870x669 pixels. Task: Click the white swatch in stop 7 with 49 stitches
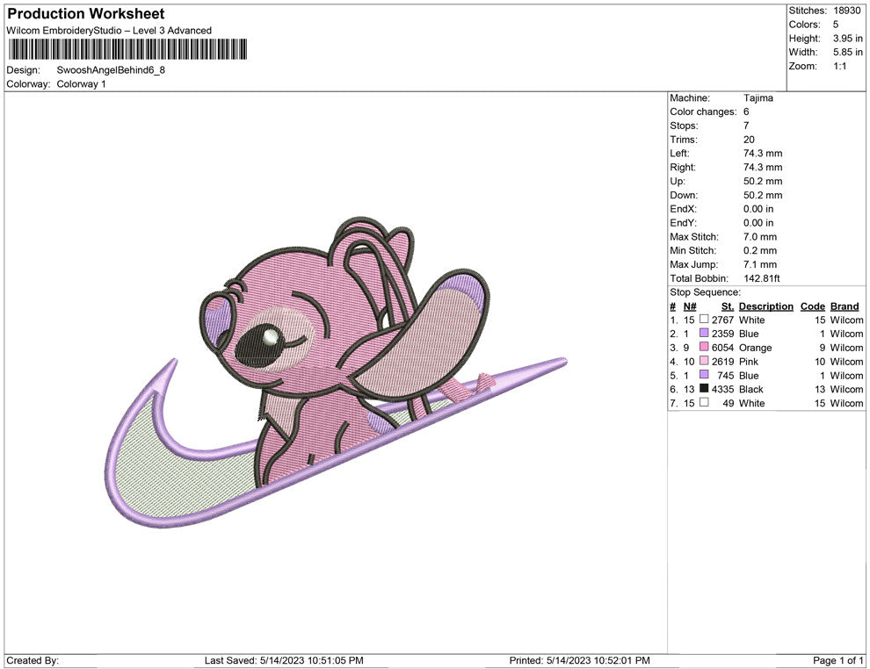[704, 402]
